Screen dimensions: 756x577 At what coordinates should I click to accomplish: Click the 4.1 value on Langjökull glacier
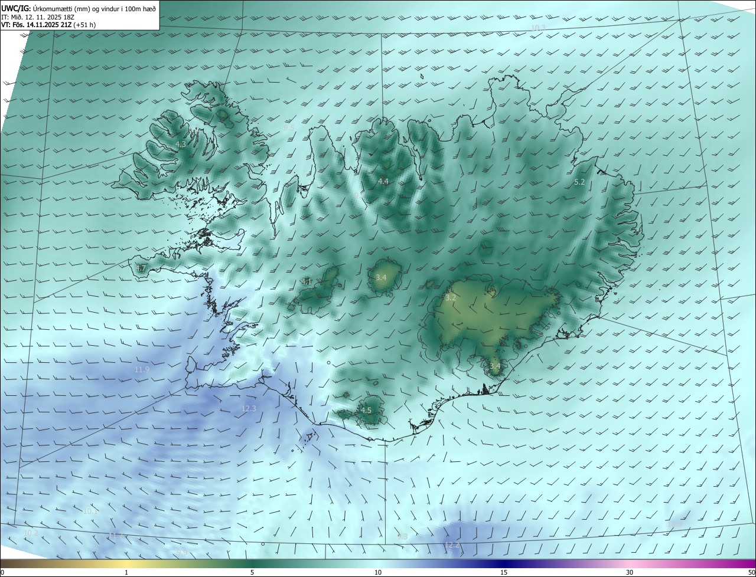[306, 282]
